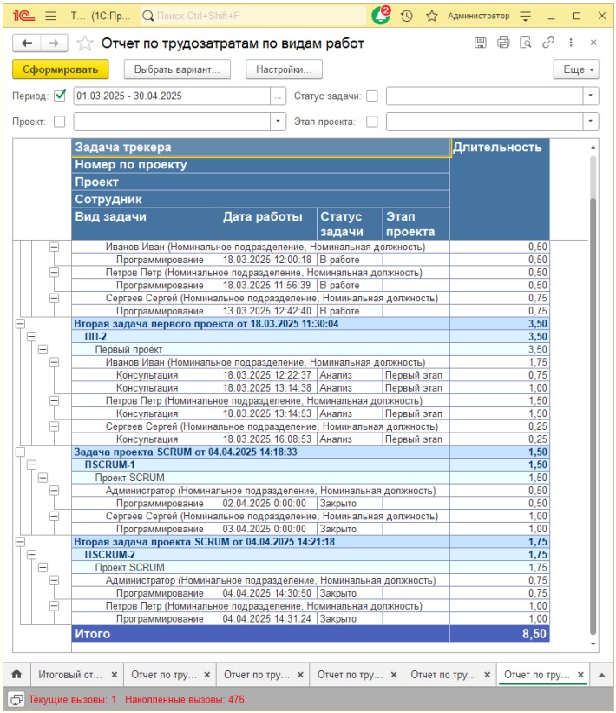Uncheck the Период checkbox

coord(60,96)
